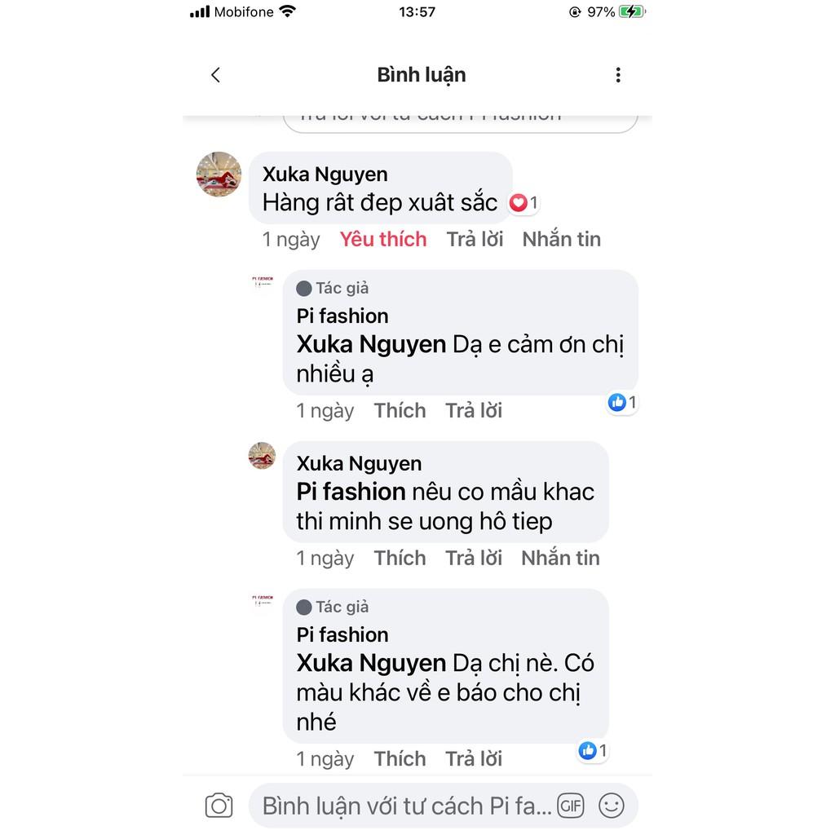
Task: Open the emoji smiley picker
Action: click(x=611, y=805)
